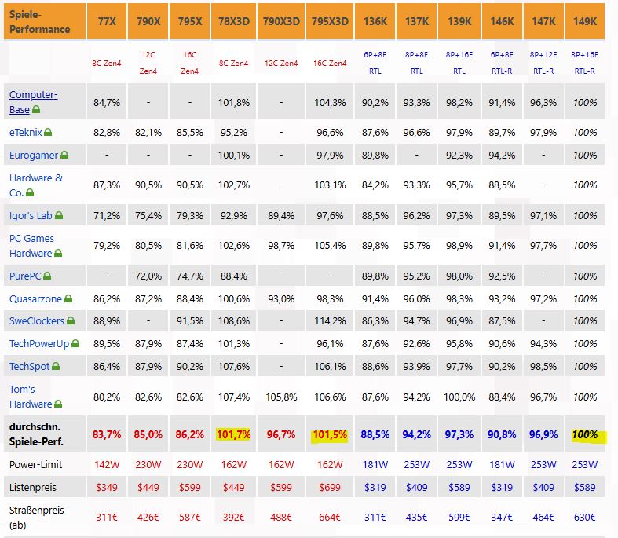Click the lock icon beside Quasarzone

point(68,298)
